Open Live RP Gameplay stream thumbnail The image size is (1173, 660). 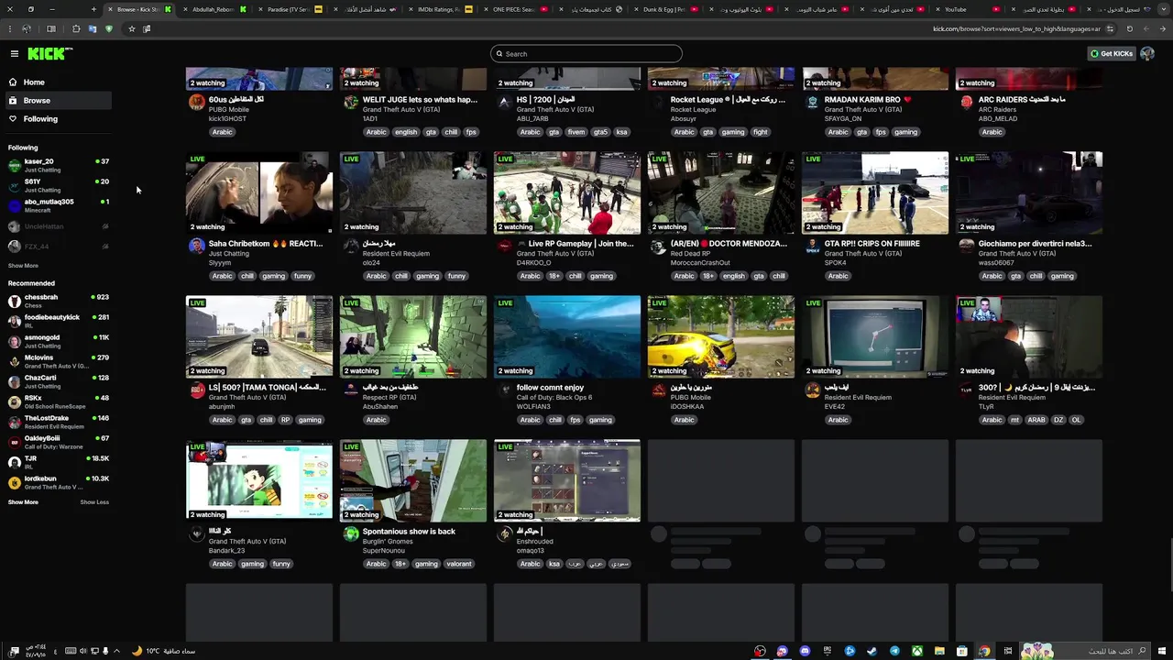point(567,193)
